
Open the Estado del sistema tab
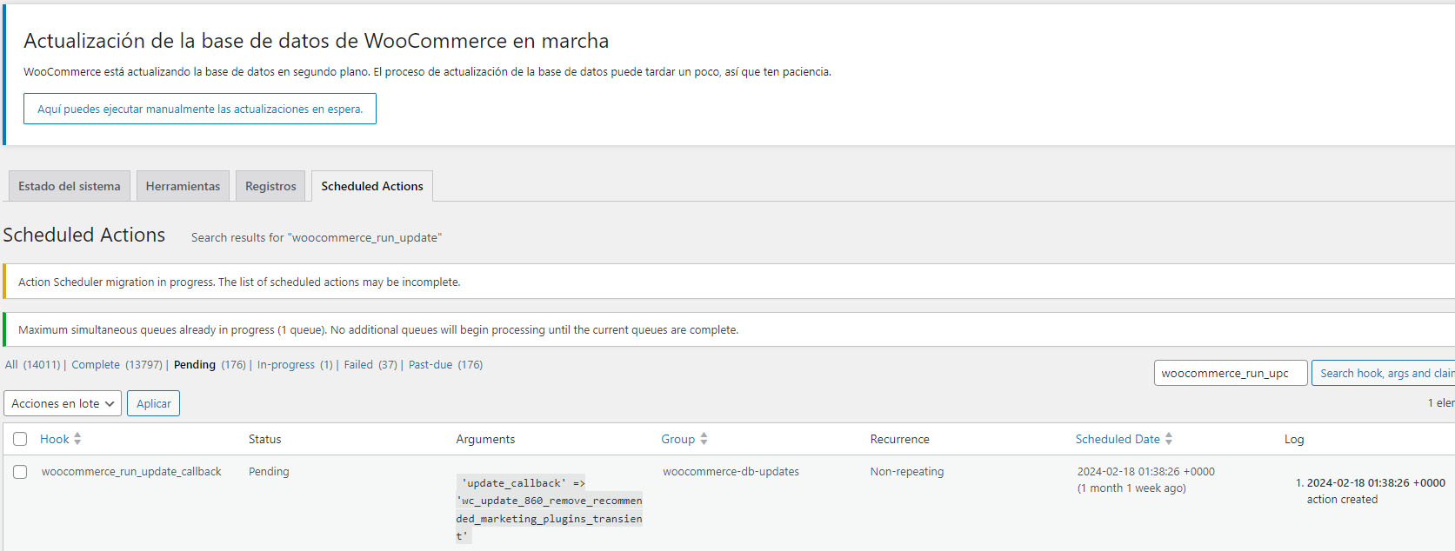(x=70, y=186)
